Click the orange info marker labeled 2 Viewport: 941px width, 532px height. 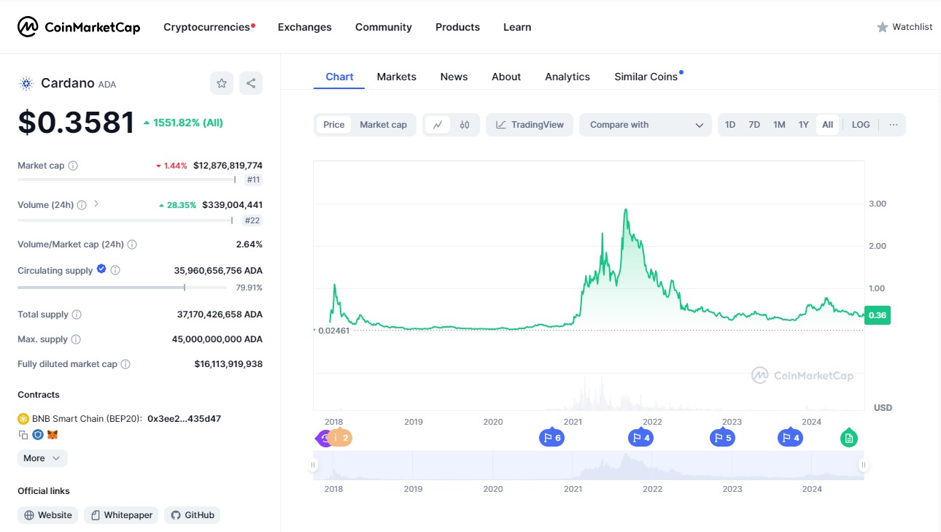(x=340, y=438)
